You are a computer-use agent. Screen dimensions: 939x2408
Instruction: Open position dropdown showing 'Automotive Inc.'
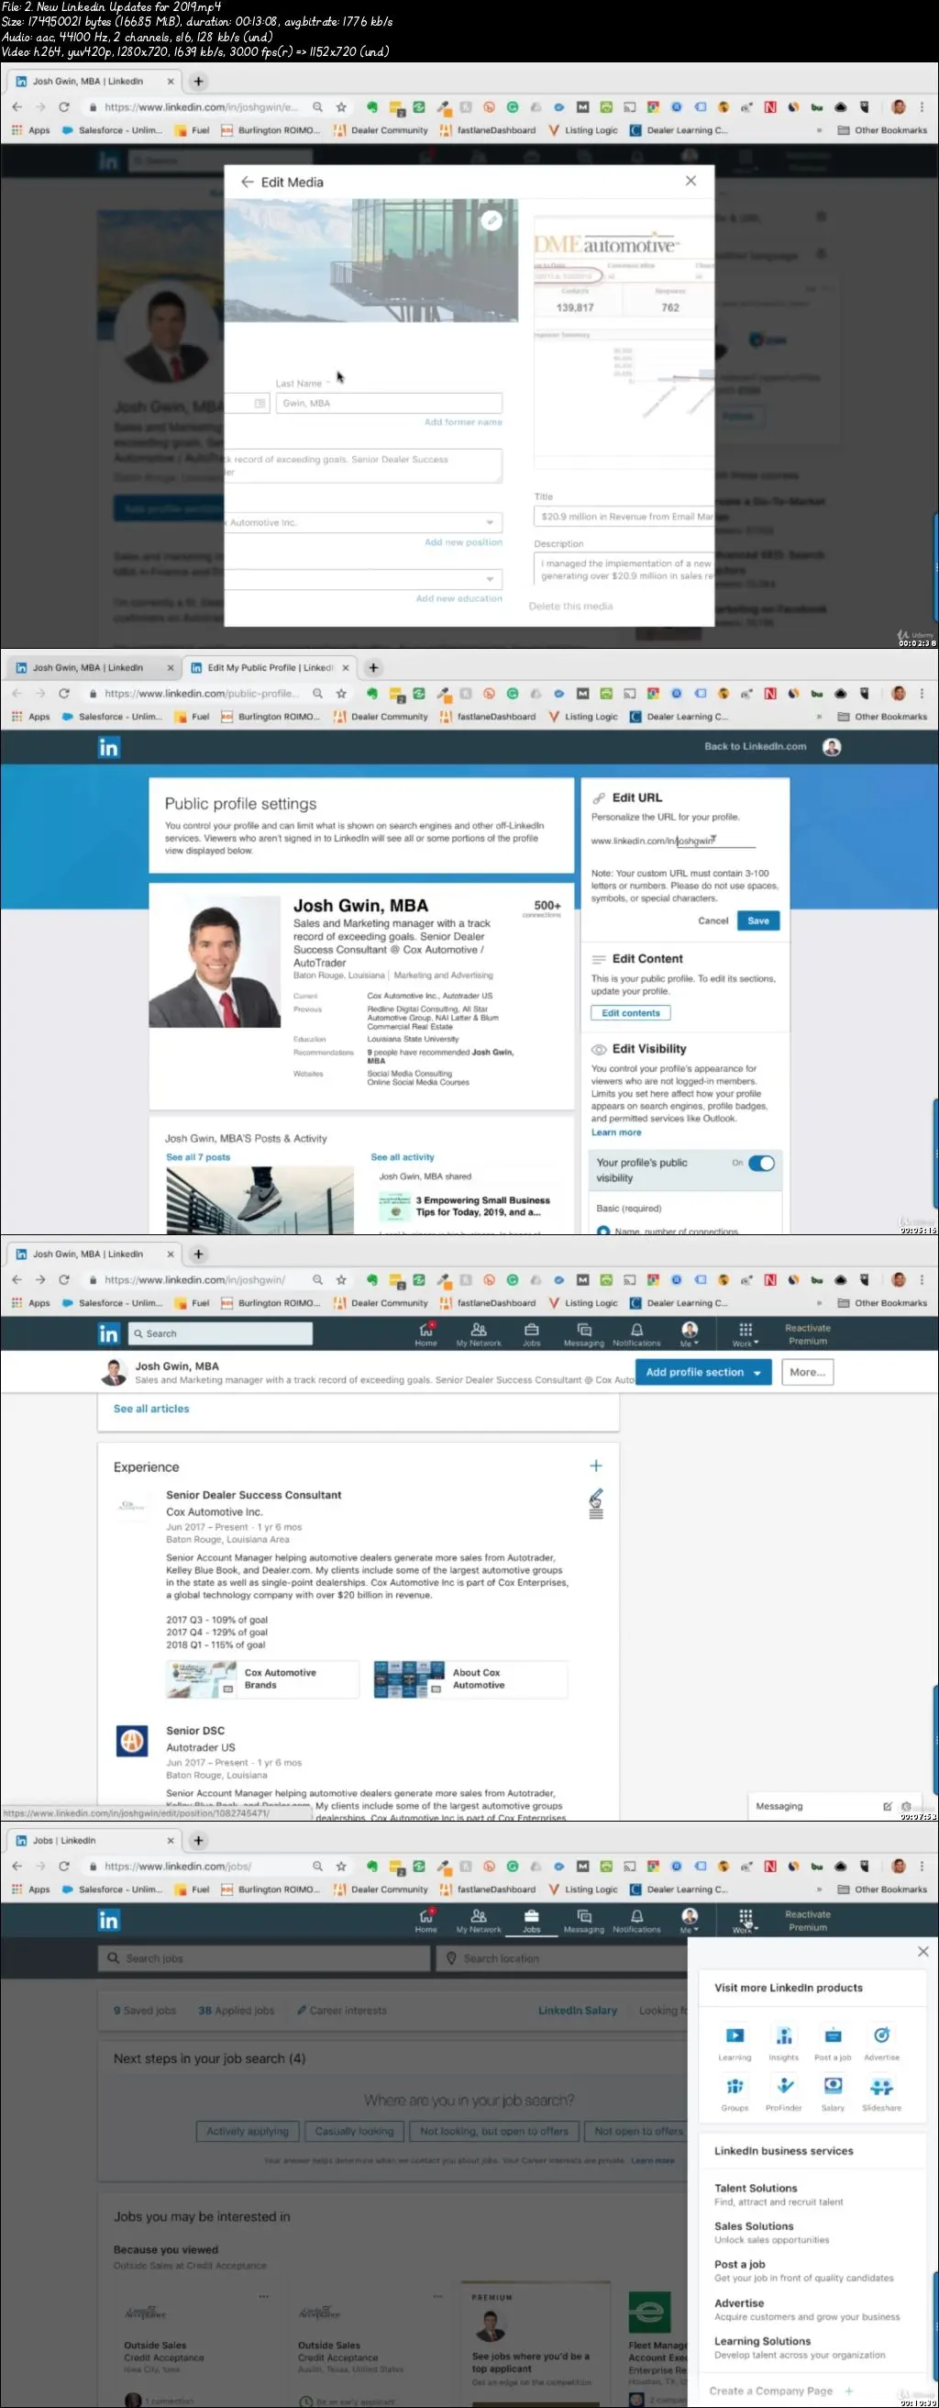point(362,522)
